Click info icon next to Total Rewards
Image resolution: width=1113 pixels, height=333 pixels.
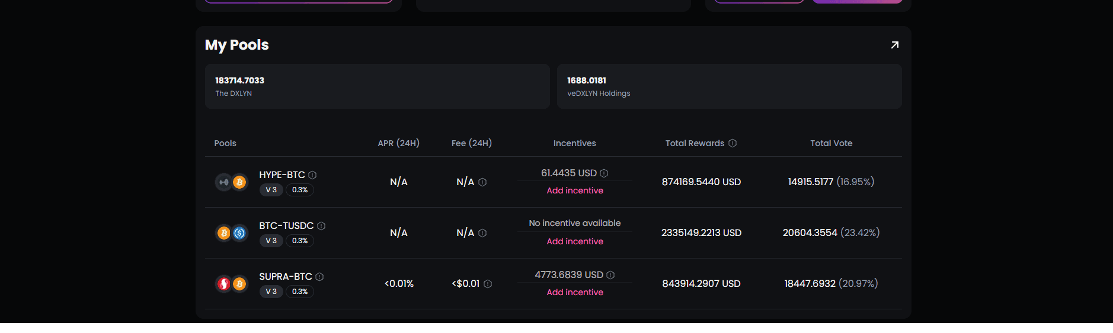click(733, 143)
